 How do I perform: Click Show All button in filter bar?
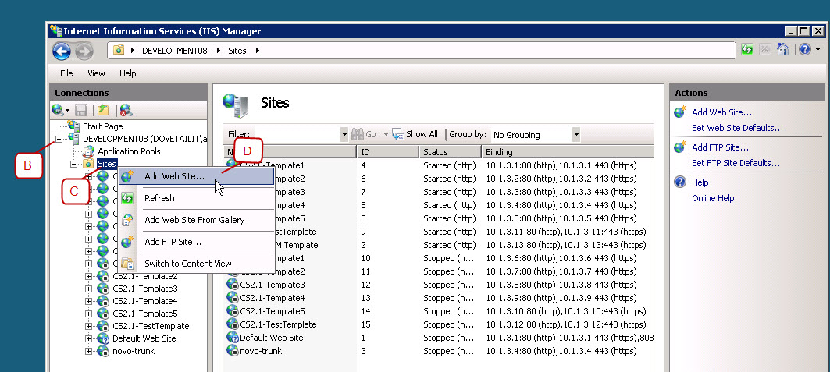(415, 134)
